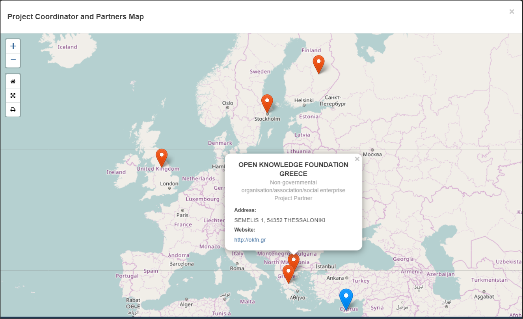Select the orange marker at Stockholm
Screen dimensions: 523x319
tap(267, 103)
